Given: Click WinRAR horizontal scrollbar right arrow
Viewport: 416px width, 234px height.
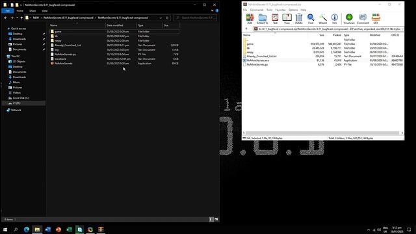Looking at the screenshot, I should tap(402, 133).
